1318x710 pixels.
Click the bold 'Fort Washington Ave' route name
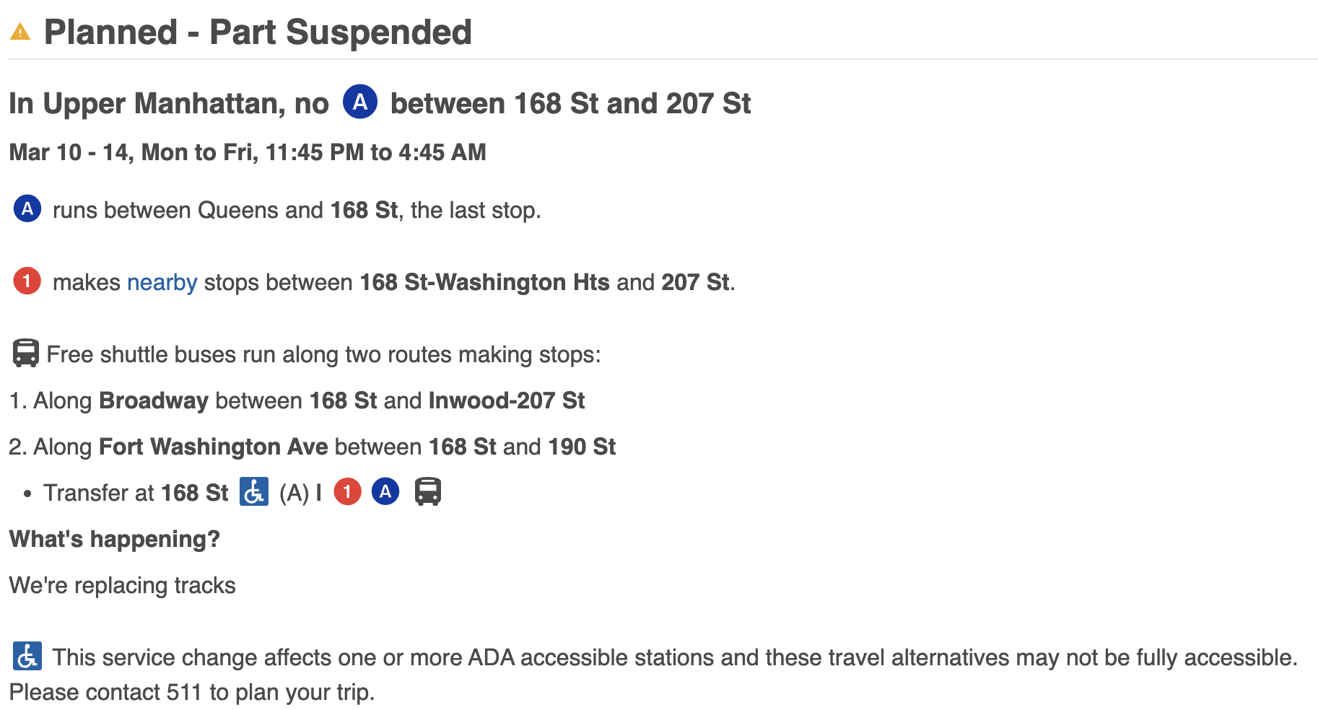click(214, 447)
